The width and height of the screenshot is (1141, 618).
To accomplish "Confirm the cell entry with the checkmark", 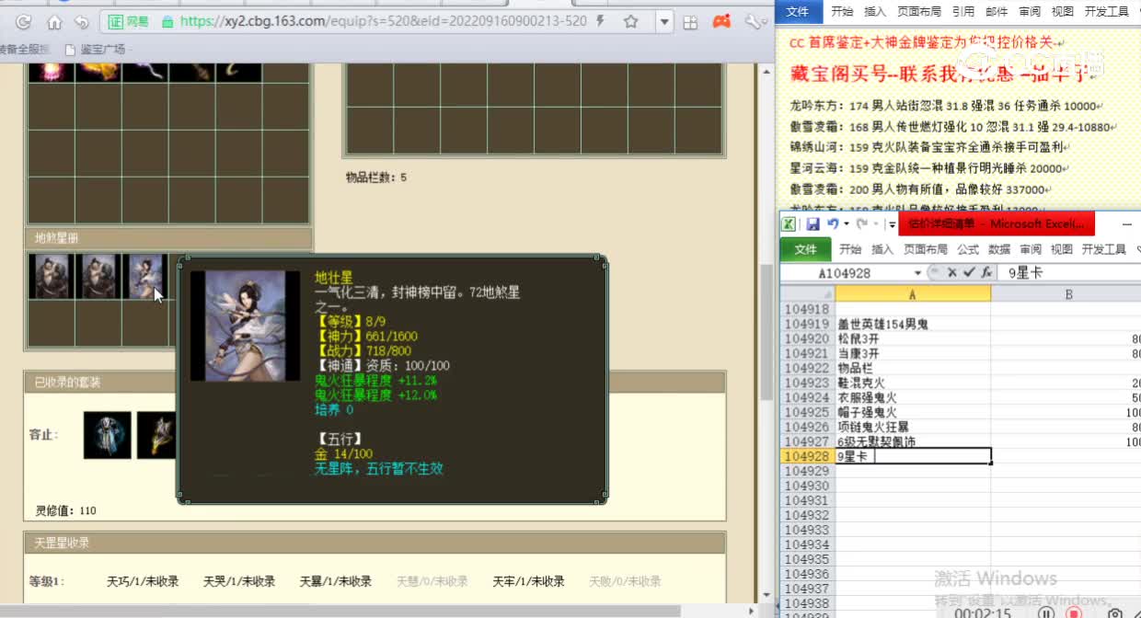I will 968,273.
